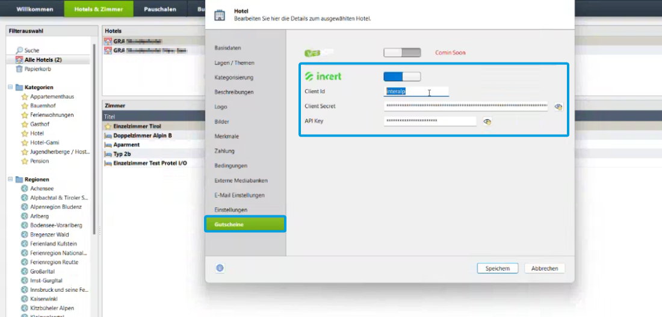Click the bed icon of Aparment

[x=108, y=145]
